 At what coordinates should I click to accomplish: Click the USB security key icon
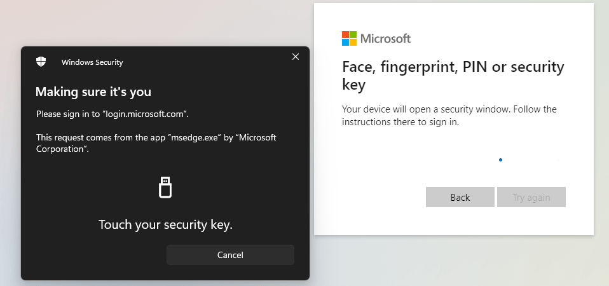pos(165,187)
